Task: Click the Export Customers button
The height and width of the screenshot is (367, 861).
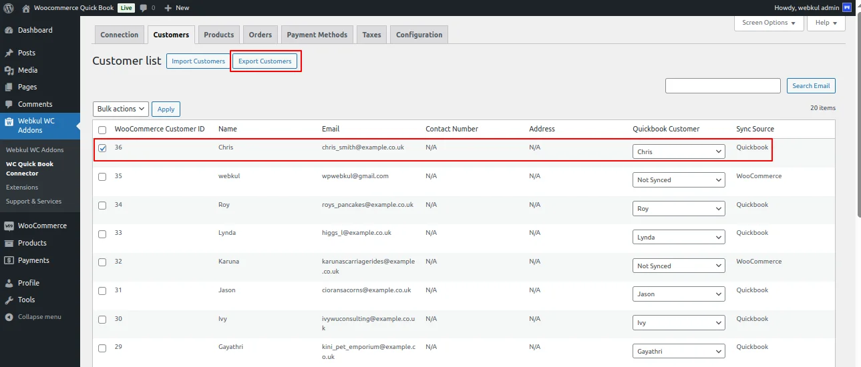Action: tap(265, 61)
